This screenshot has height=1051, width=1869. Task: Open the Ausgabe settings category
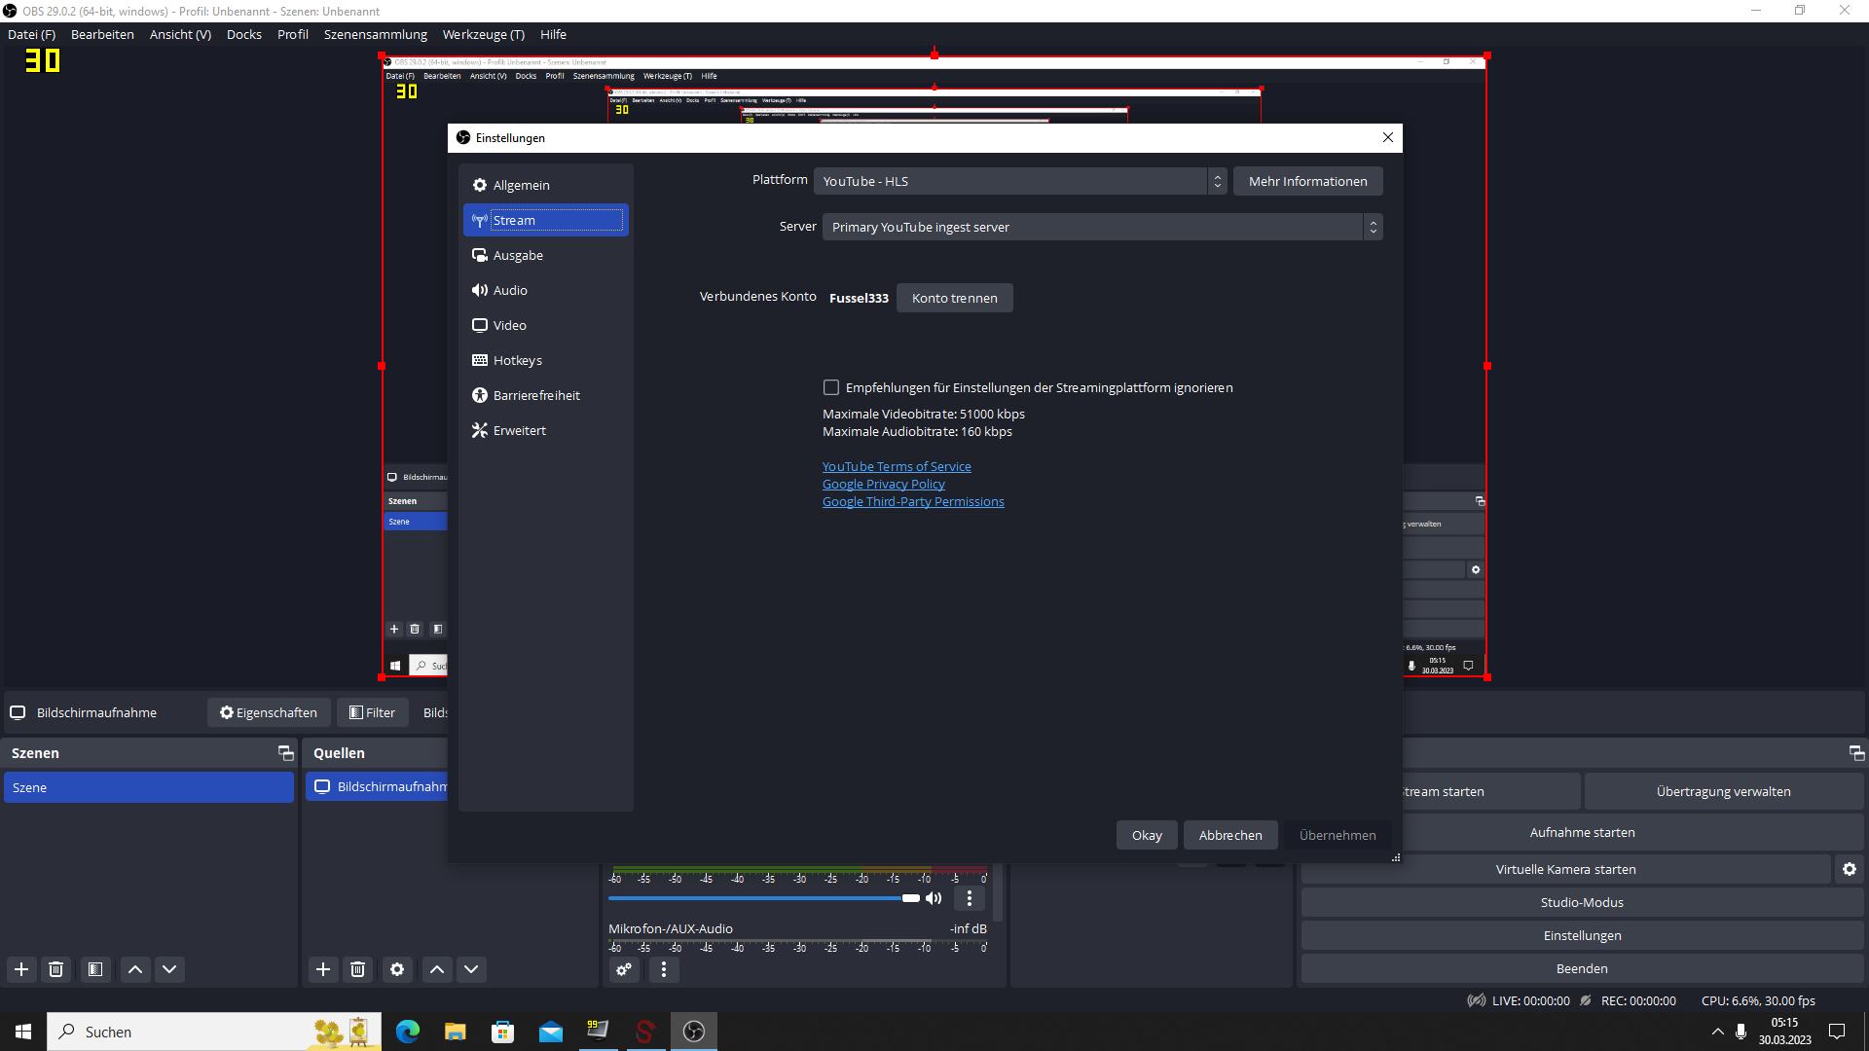point(545,255)
